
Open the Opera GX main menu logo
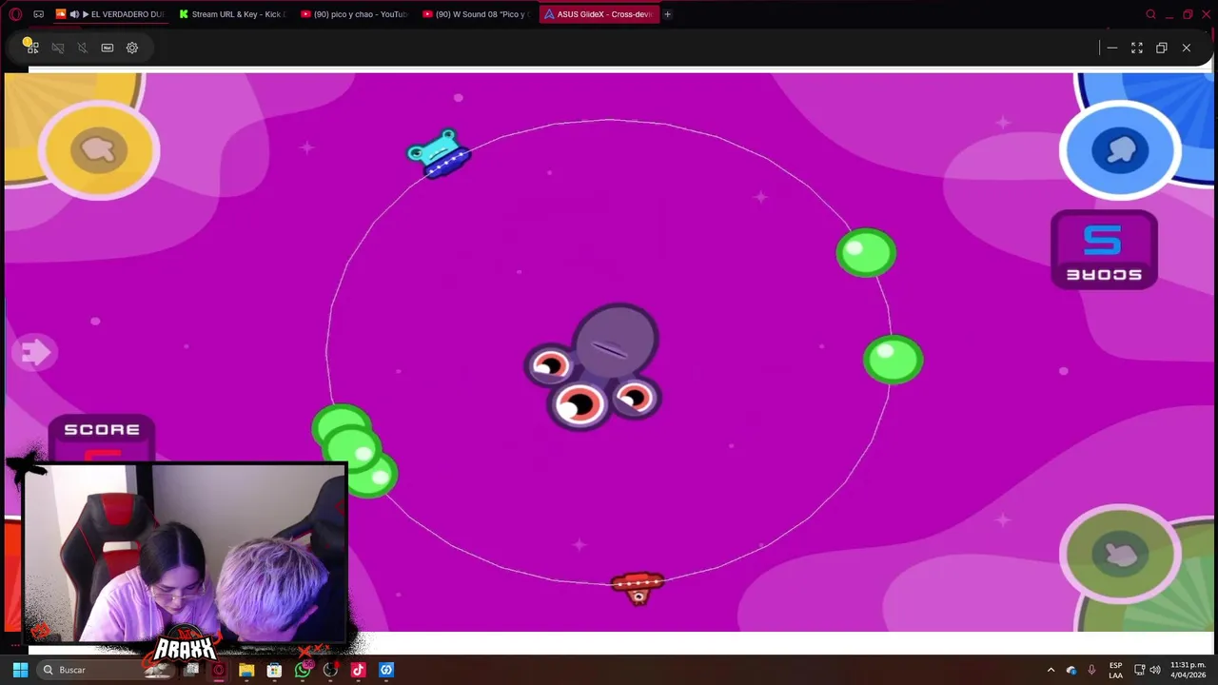15,14
